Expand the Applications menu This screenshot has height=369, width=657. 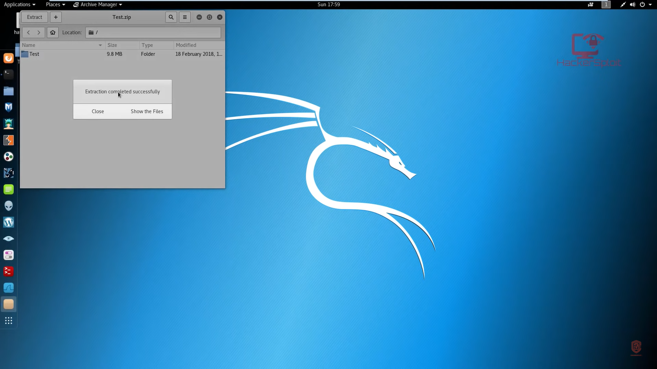click(20, 4)
